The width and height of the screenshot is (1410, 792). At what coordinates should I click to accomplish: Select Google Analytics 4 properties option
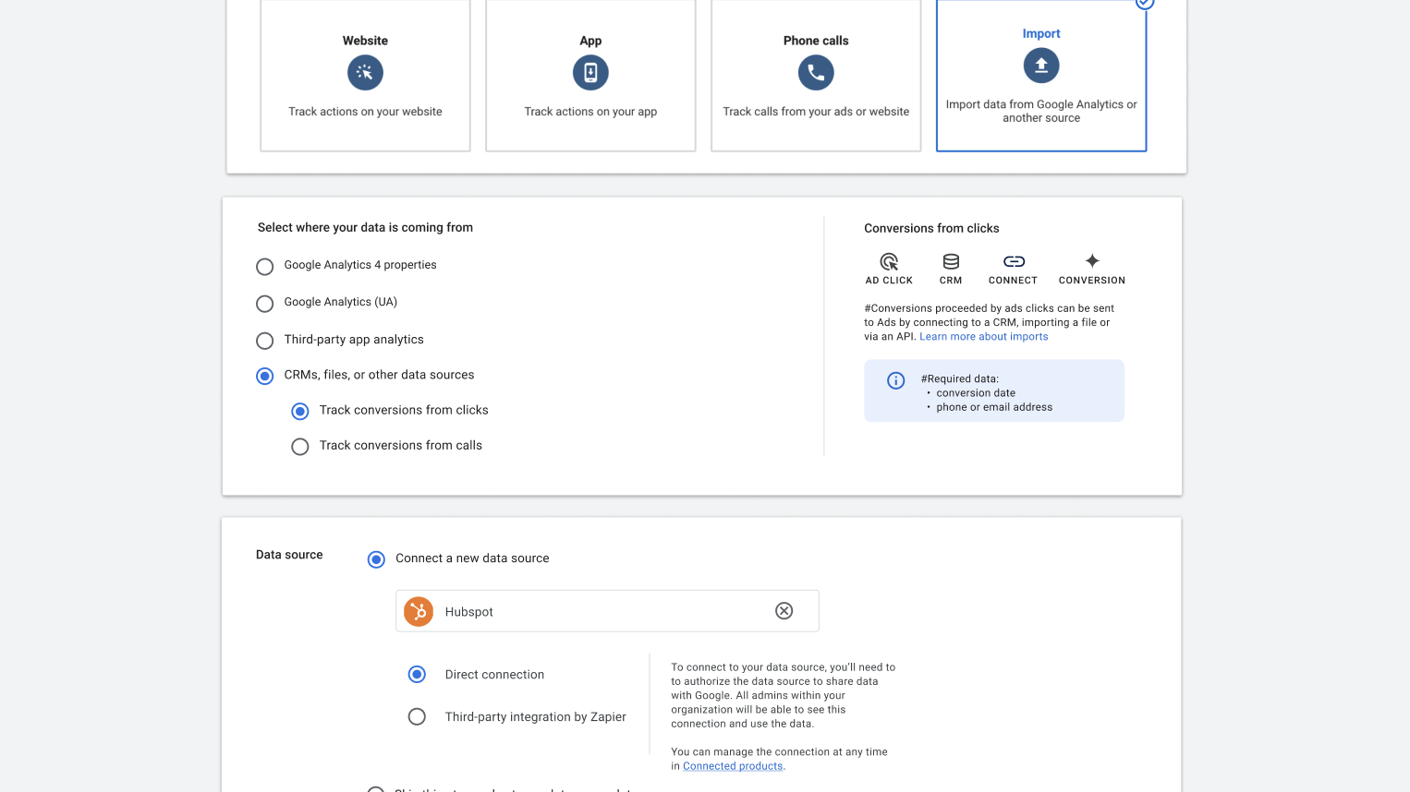[265, 267]
